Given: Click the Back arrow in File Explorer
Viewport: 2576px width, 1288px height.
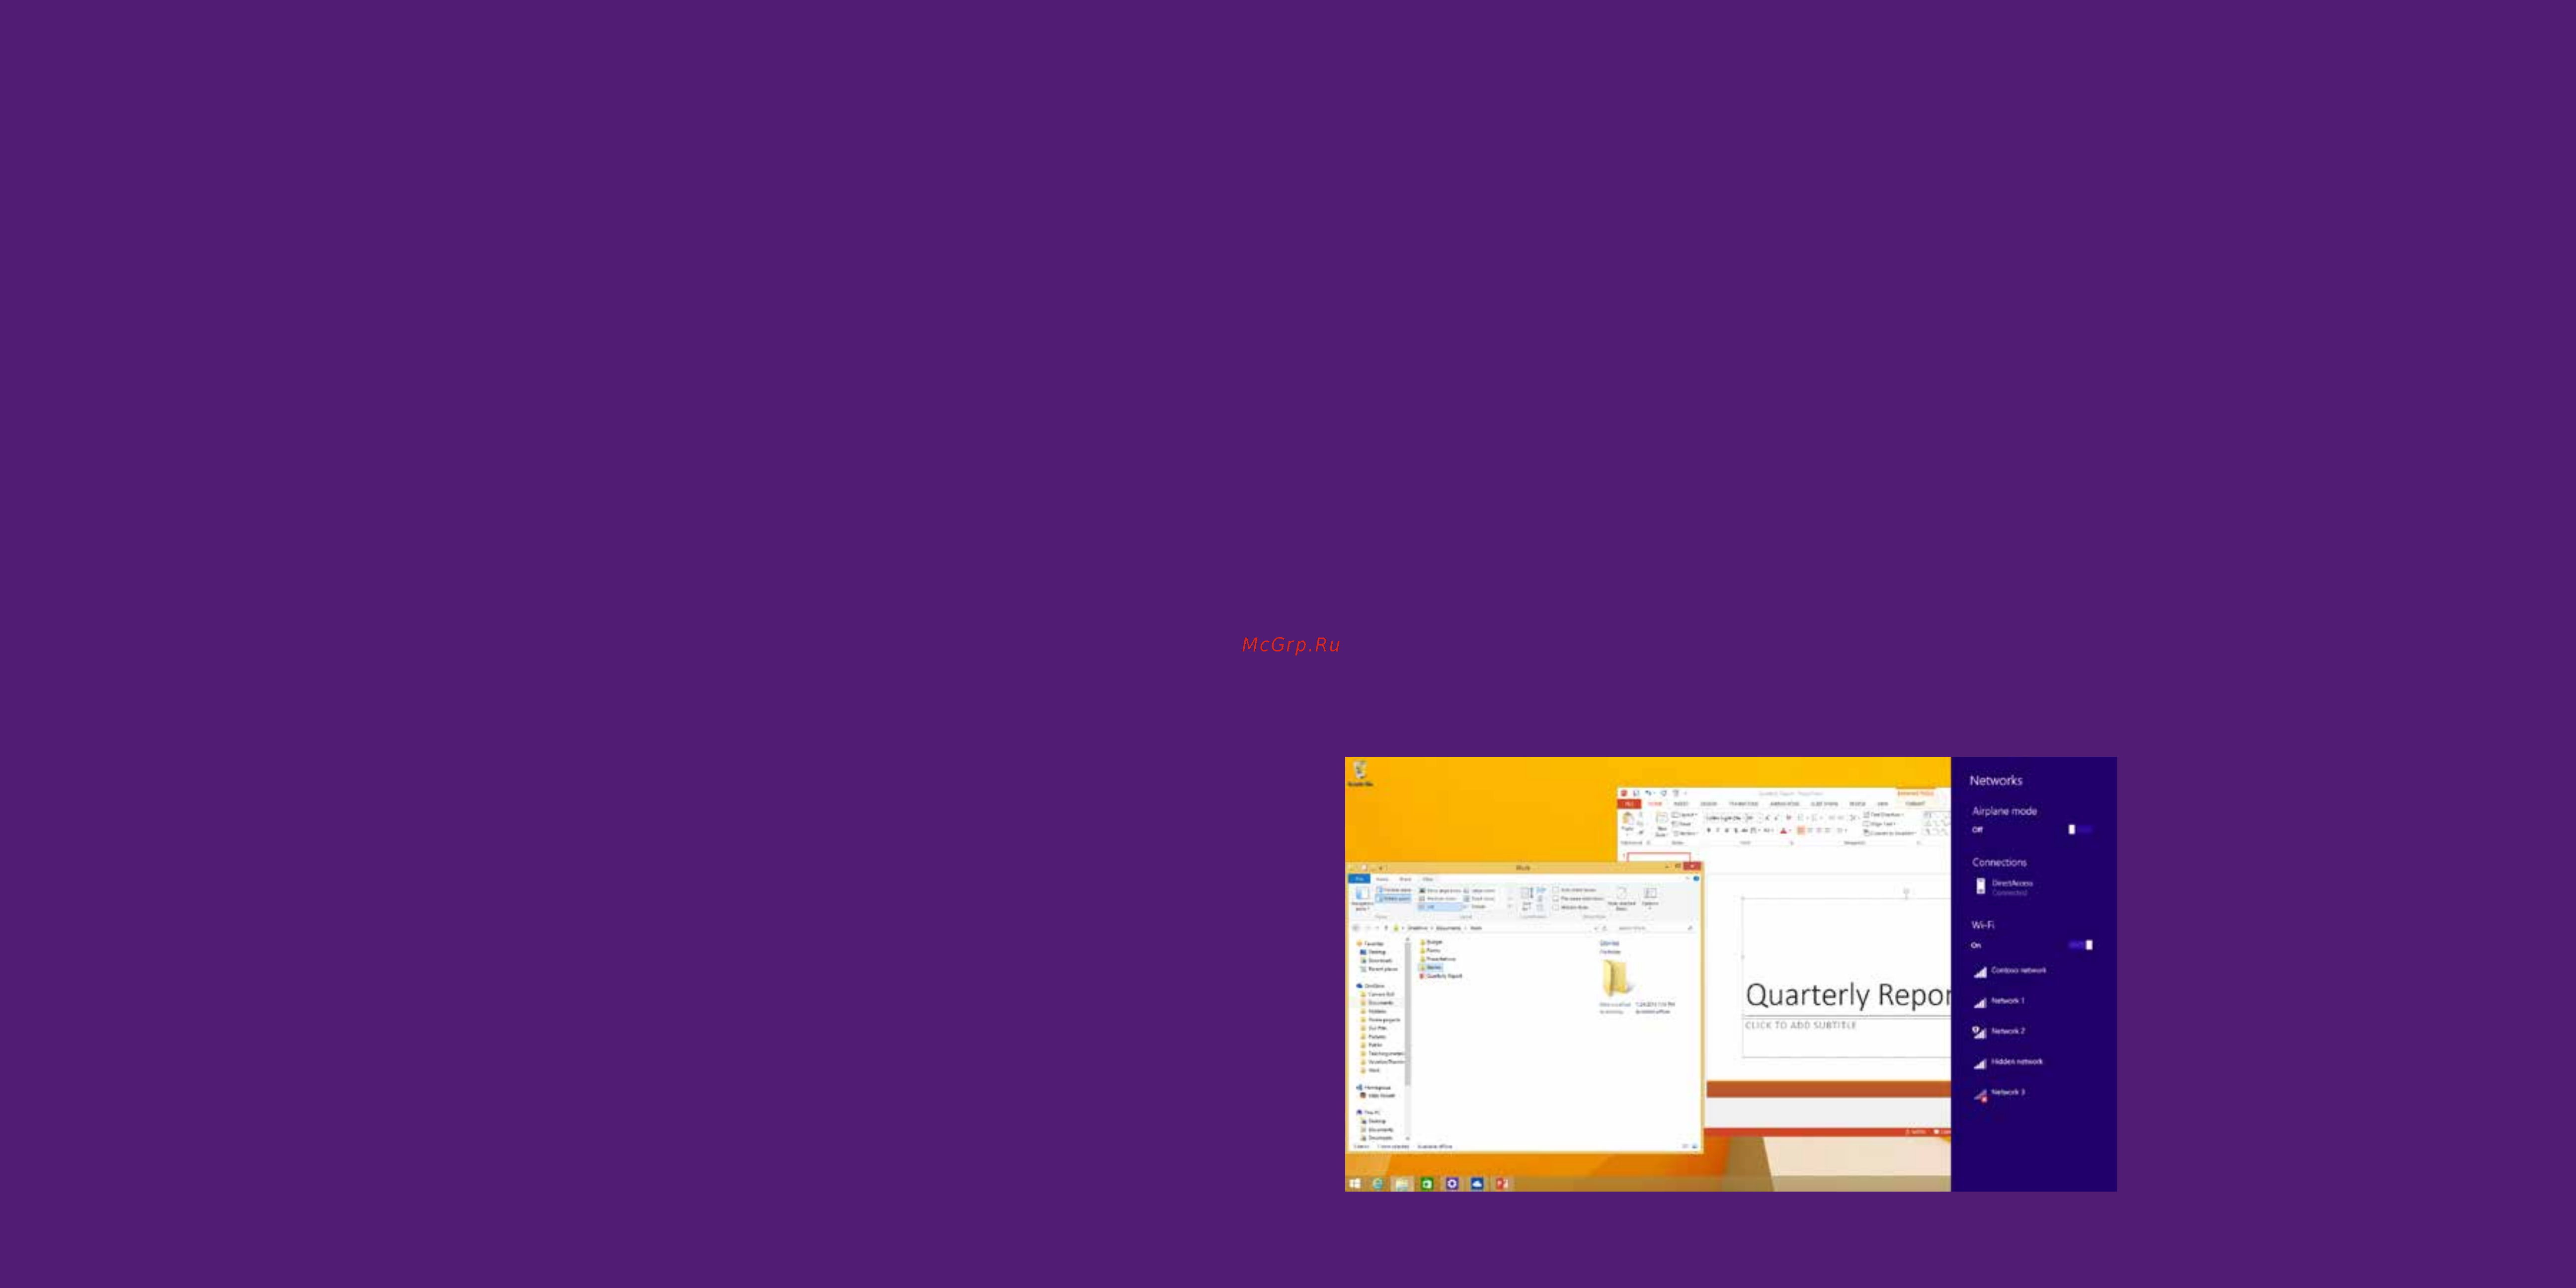Looking at the screenshot, I should point(1356,928).
